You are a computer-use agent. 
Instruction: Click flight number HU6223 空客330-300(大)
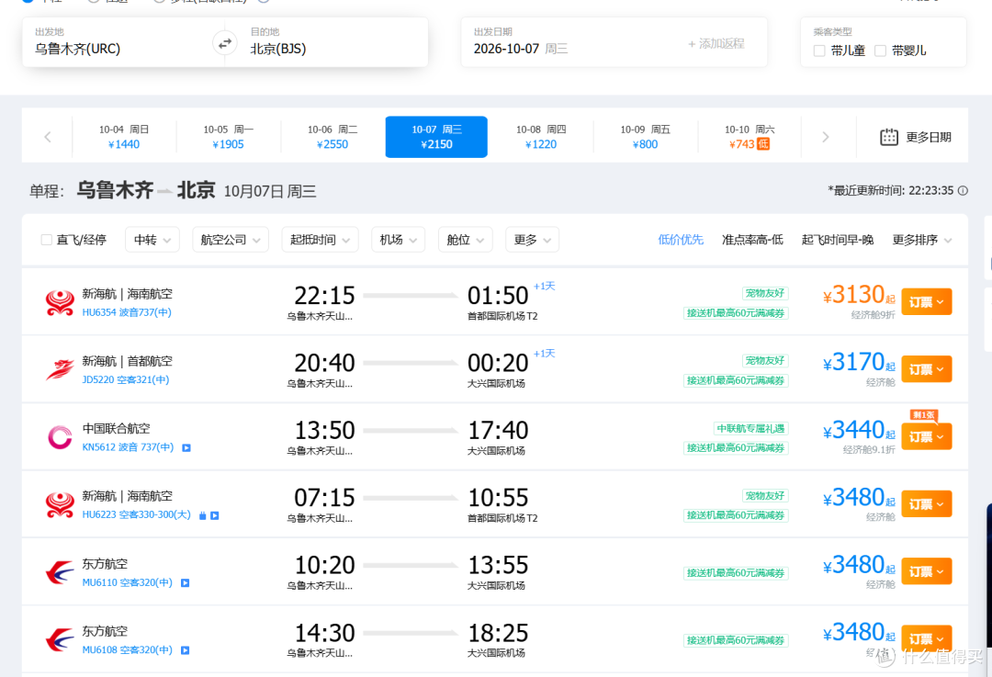pyautogui.click(x=136, y=515)
